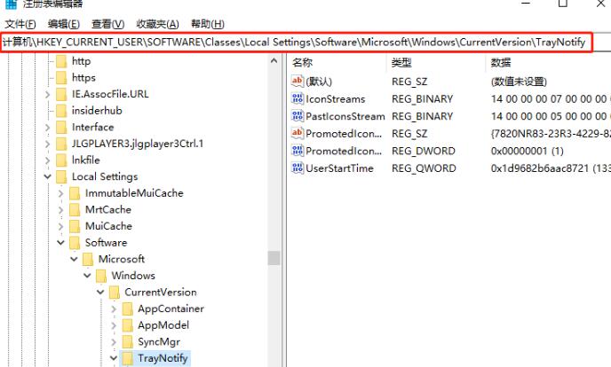The width and height of the screenshot is (611, 367).
Task: Click the tree pane vertical scrollbar thumb
Action: 274,258
